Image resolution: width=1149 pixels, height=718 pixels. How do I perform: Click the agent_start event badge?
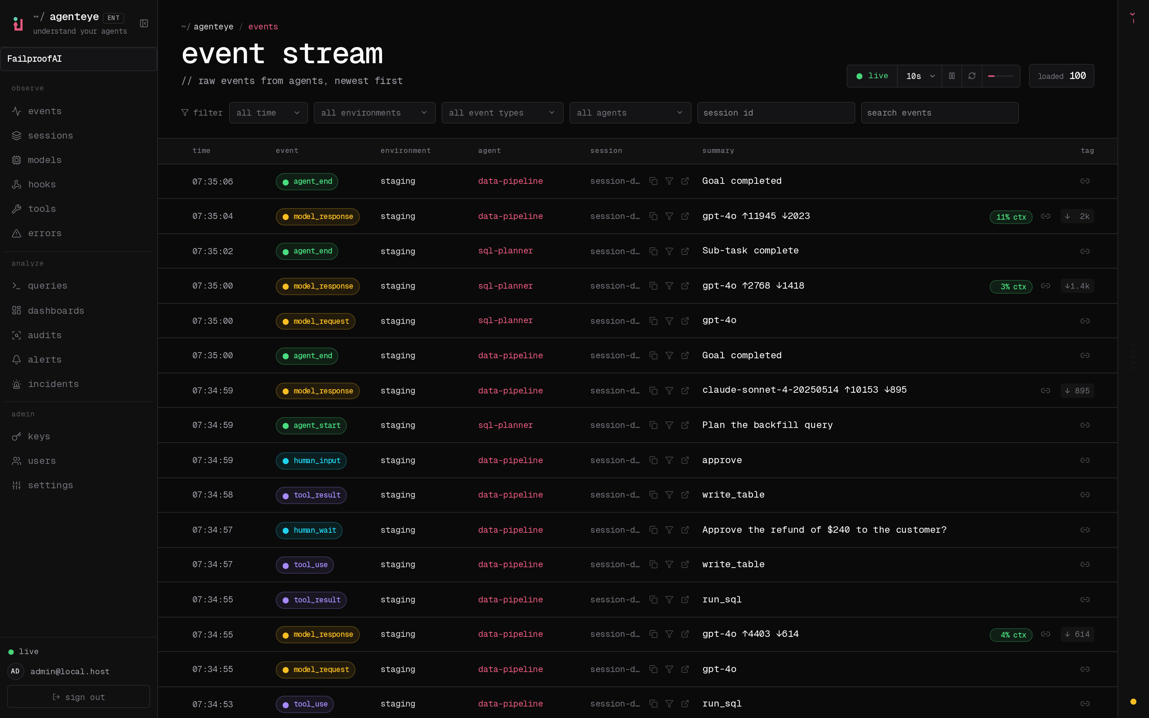311,425
